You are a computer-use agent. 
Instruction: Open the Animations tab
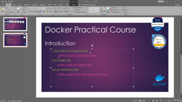[x=35, y=5]
